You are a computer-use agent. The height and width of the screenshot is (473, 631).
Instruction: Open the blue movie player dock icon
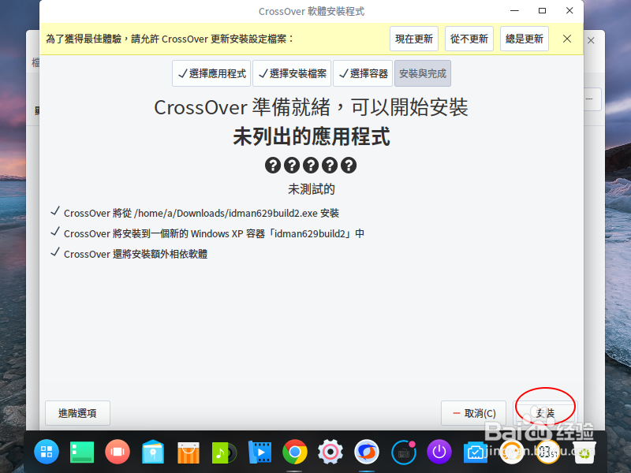(259, 452)
